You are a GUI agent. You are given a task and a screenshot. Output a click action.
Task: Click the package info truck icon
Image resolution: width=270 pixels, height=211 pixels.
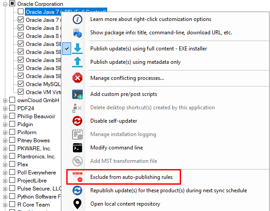(x=77, y=33)
